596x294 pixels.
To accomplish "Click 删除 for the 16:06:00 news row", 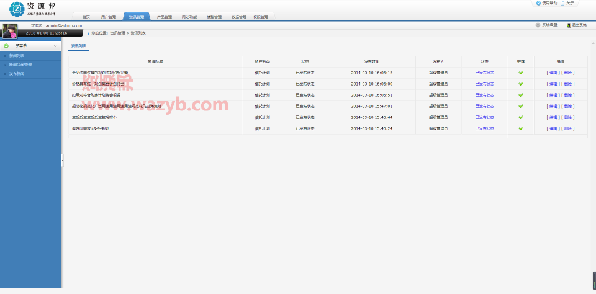I will tap(568, 84).
